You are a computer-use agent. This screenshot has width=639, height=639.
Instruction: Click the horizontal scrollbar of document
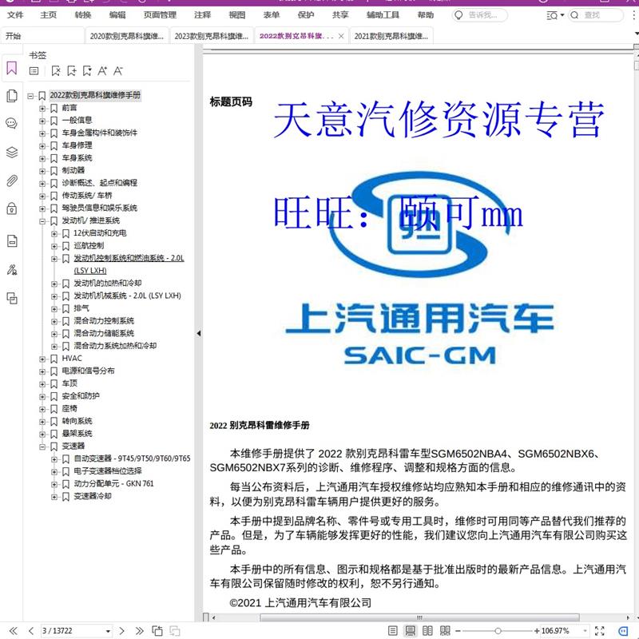click(x=419, y=617)
